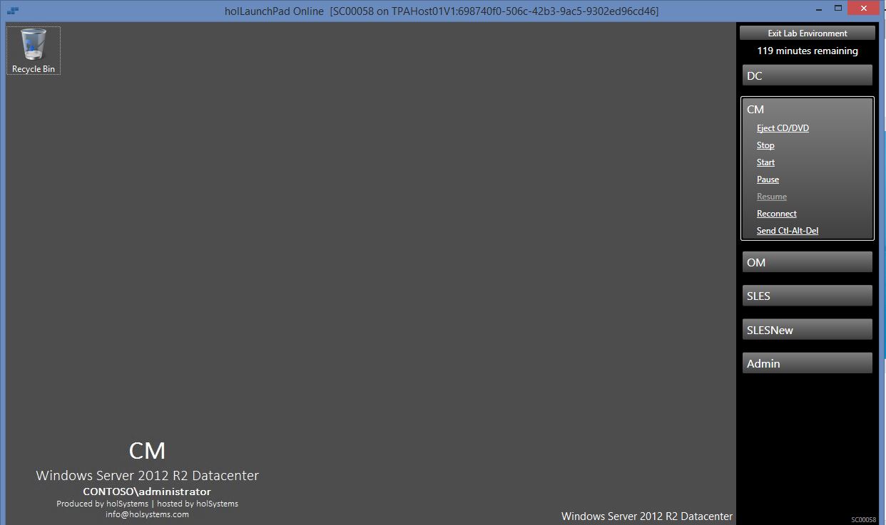This screenshot has width=886, height=525.
Task: Click the large CM desktop label
Action: [x=147, y=451]
